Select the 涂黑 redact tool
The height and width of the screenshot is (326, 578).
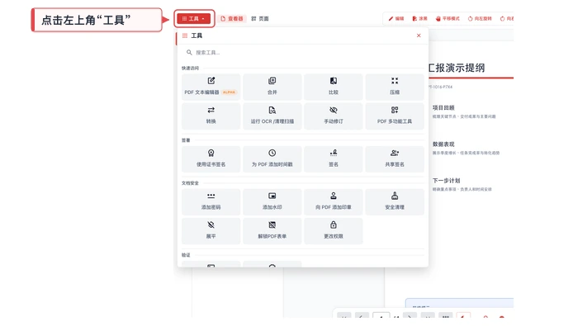click(x=419, y=18)
